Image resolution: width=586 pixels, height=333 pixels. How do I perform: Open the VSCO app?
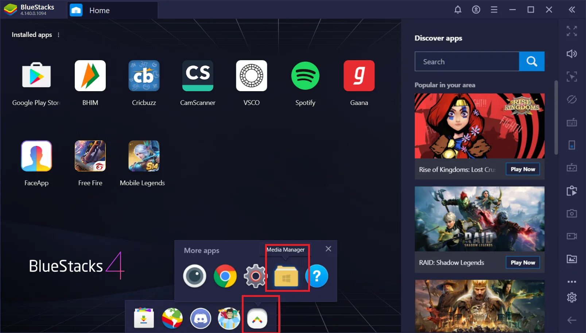252,76
